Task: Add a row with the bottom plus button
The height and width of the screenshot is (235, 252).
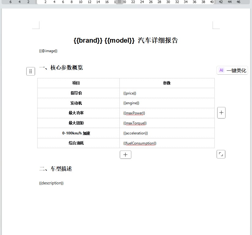Action: [x=125, y=155]
